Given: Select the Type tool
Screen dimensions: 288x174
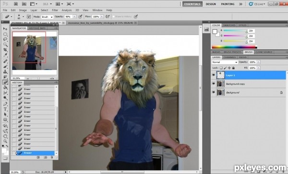Looking at the screenshot, I should point(5,109).
